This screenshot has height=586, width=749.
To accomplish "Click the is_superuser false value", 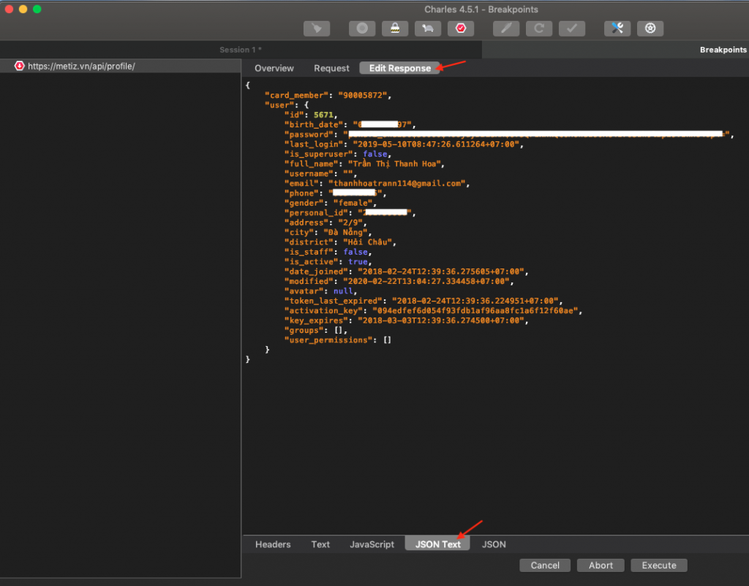I will point(375,154).
